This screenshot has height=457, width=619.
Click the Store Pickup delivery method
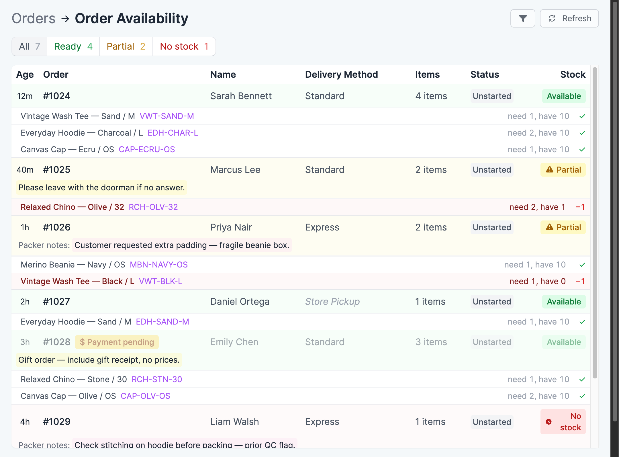click(x=332, y=302)
